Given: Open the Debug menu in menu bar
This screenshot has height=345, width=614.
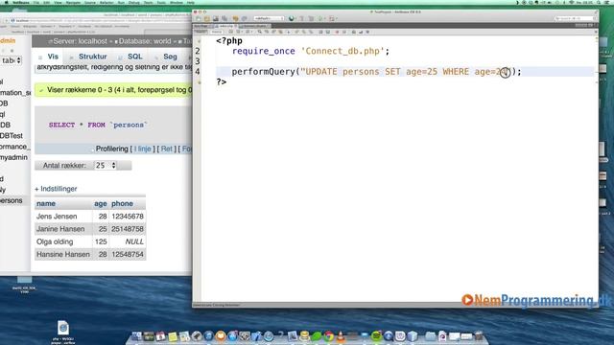Looking at the screenshot, I should pos(134,2).
